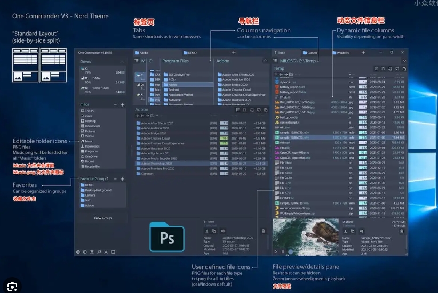The width and height of the screenshot is (438, 293).
Task: Cut the selected Adobe Photoshop 2020 folder
Action: coord(206,231)
